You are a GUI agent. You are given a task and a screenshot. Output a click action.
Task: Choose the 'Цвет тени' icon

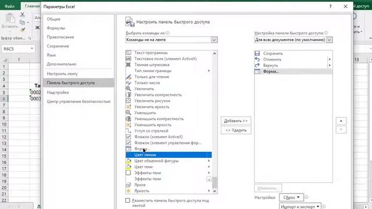coord(128,167)
